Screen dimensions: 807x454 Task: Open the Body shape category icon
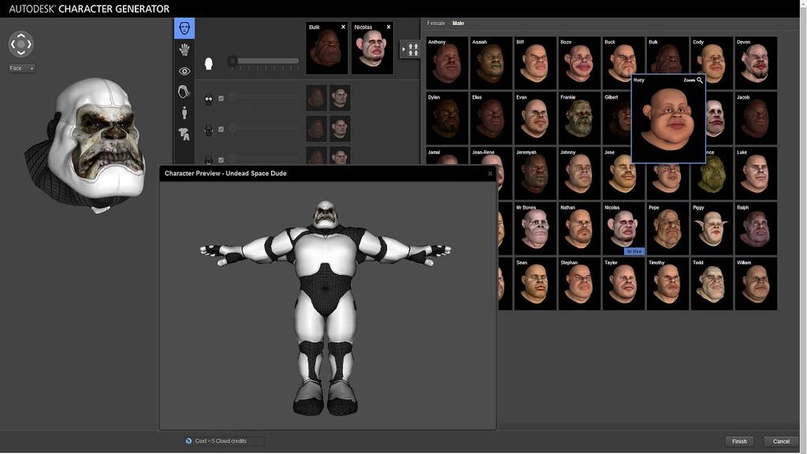(x=184, y=113)
